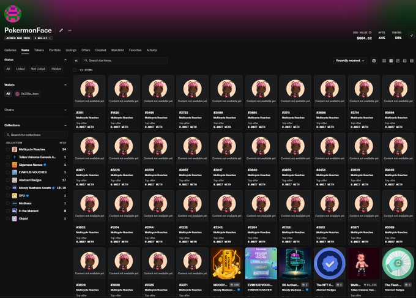Click the Modhaus collection icon
Viewport: 416px width, 298px height.
pos(15,203)
